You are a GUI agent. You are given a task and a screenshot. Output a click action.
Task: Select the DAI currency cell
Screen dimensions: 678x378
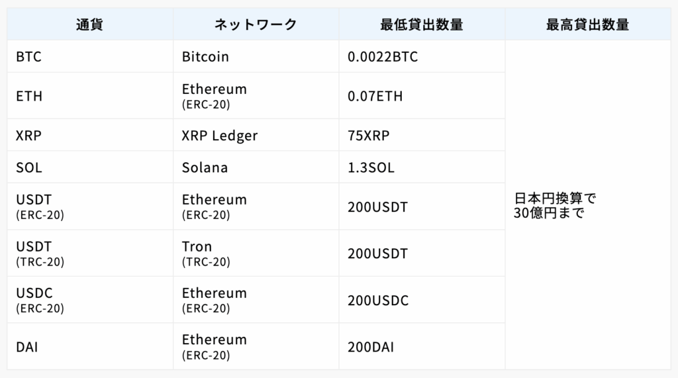click(x=26, y=346)
